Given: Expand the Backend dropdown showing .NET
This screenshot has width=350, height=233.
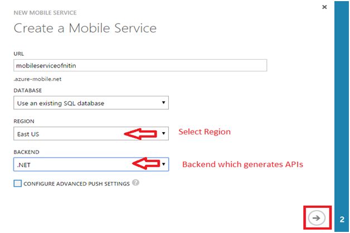Looking at the screenshot, I should [91, 164].
